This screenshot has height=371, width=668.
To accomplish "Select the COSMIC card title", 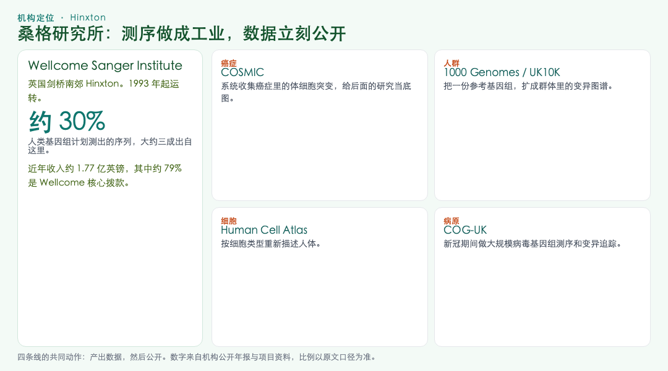I will (242, 72).
